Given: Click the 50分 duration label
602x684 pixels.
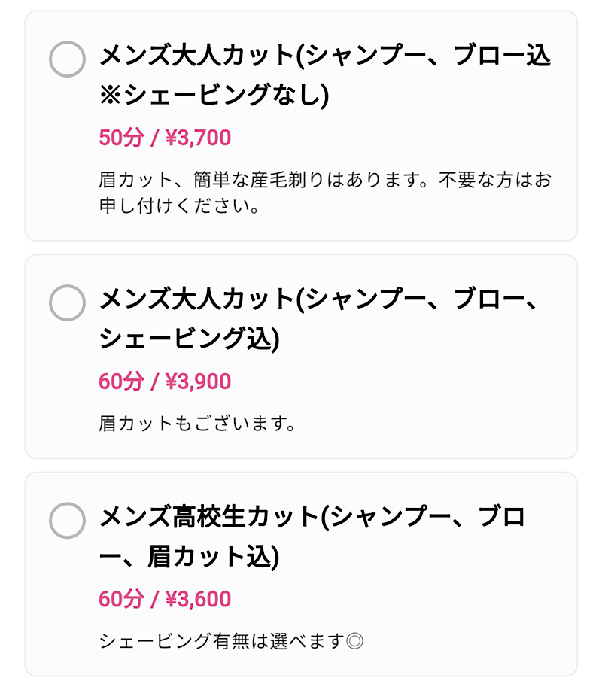Looking at the screenshot, I should (120, 138).
